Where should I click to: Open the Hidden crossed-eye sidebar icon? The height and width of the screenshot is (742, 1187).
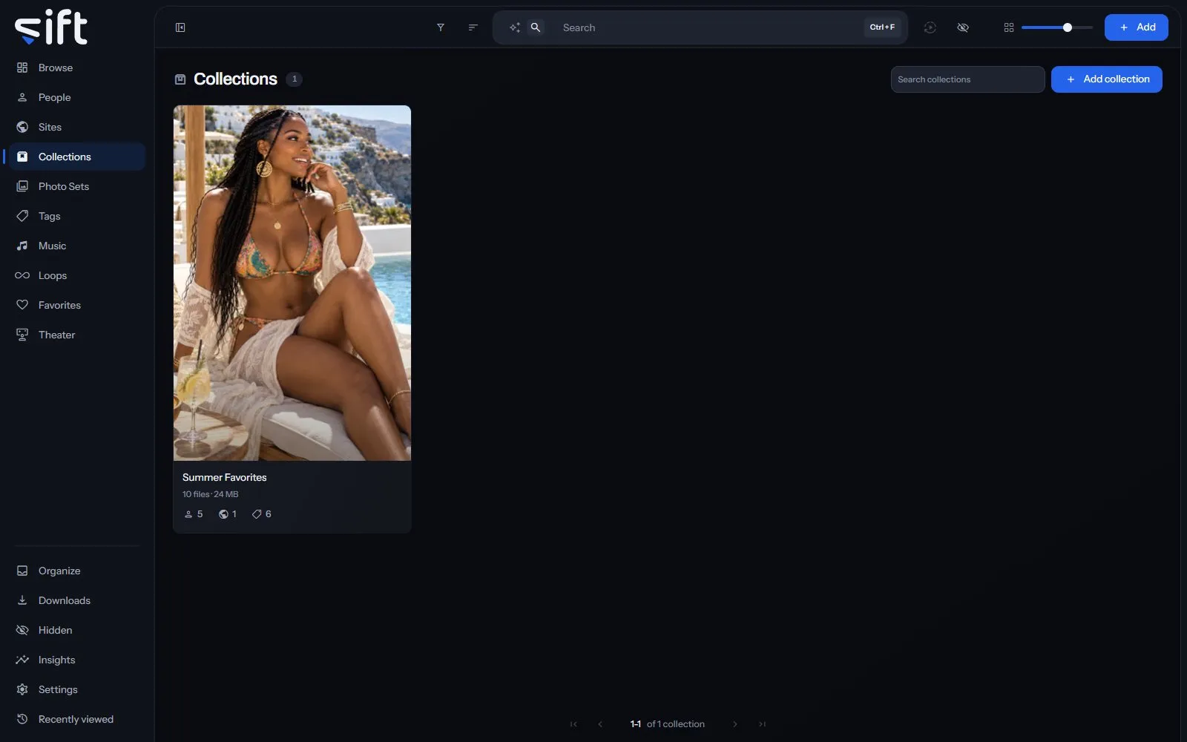[22, 630]
